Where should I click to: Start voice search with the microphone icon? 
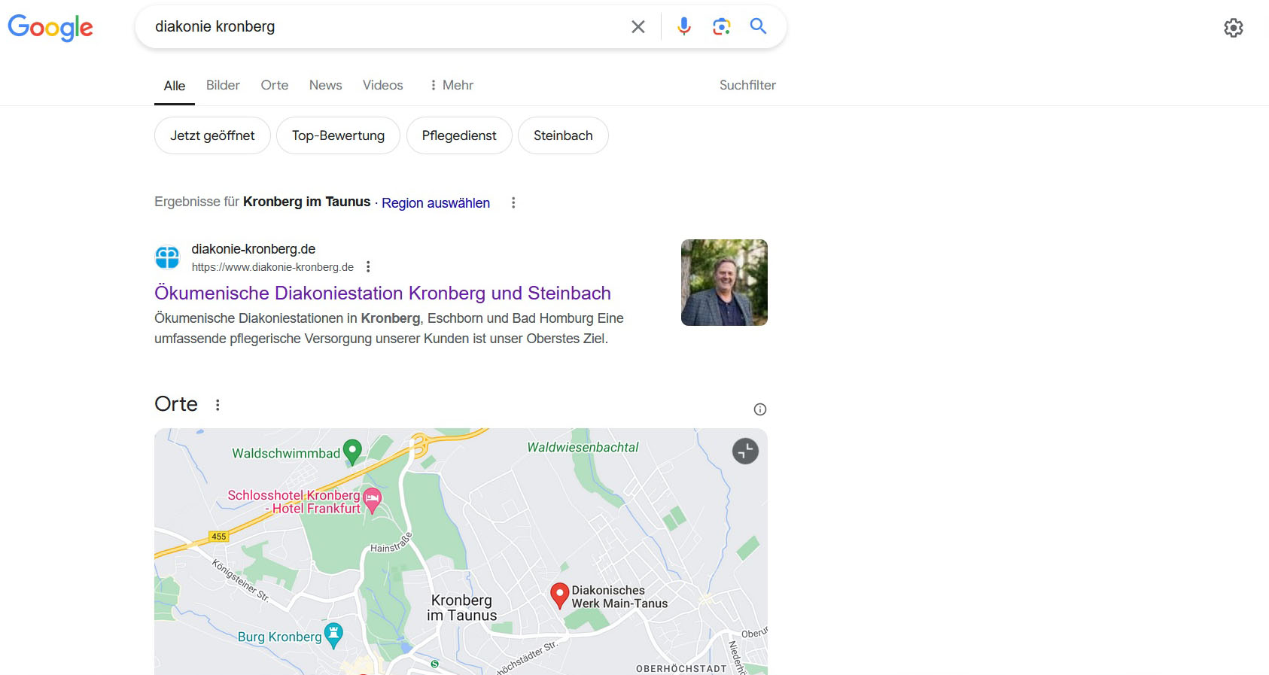tap(683, 26)
